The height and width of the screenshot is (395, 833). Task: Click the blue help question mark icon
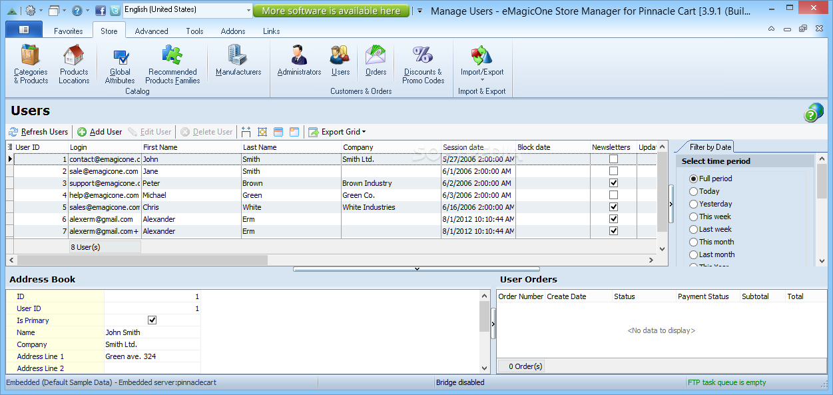click(x=77, y=11)
